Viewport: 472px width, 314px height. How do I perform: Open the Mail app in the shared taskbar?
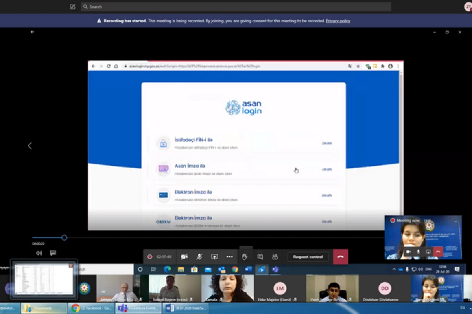point(208,269)
